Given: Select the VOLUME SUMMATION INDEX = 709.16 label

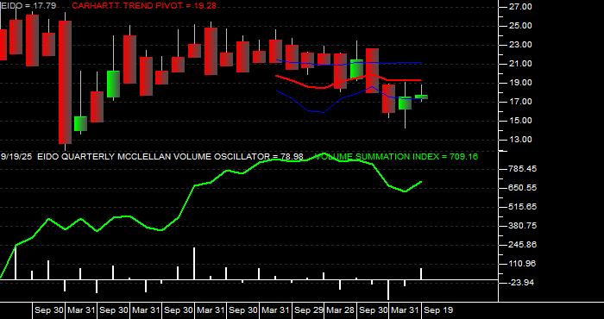Looking at the screenshot, I should (x=396, y=157).
